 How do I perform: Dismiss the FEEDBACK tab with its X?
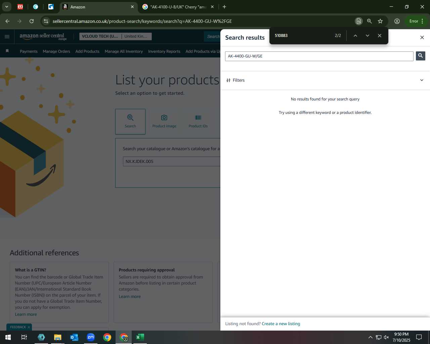pos(29,327)
